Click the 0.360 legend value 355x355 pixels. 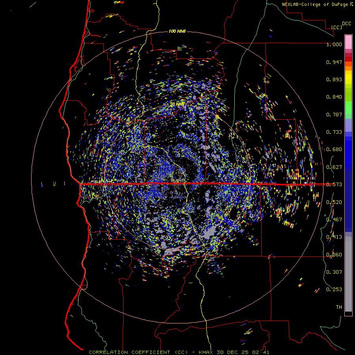(334, 255)
